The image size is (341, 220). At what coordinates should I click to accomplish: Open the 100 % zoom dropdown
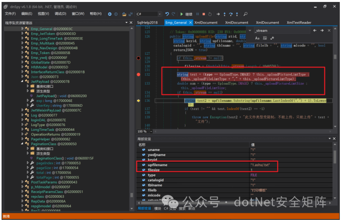[151, 131]
